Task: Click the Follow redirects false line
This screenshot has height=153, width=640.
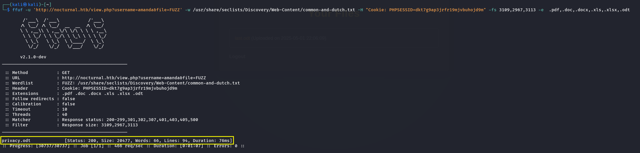Action: click(40, 99)
